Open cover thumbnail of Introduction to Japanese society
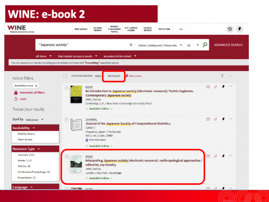Image resolution: width=269 pixels, height=202 pixels. pos(76,94)
